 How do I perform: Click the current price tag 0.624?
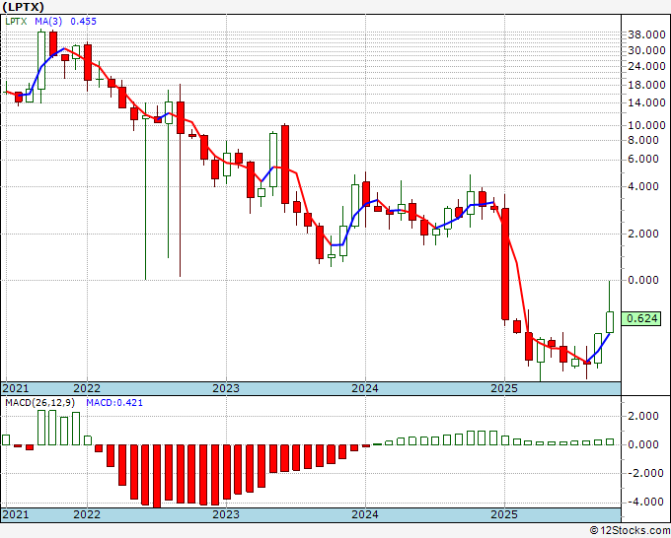point(641,318)
